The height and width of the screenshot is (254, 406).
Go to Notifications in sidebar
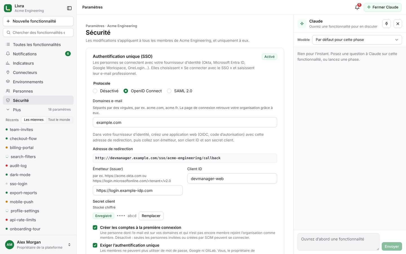click(x=38, y=54)
